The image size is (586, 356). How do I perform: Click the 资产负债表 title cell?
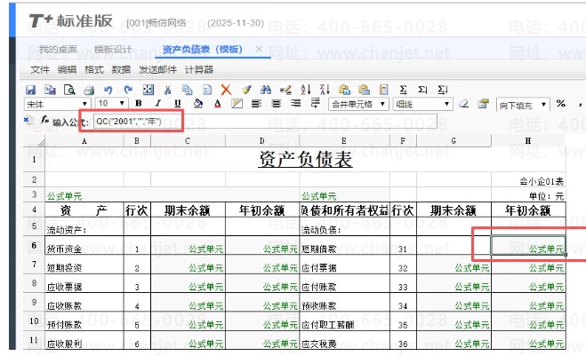coord(305,159)
